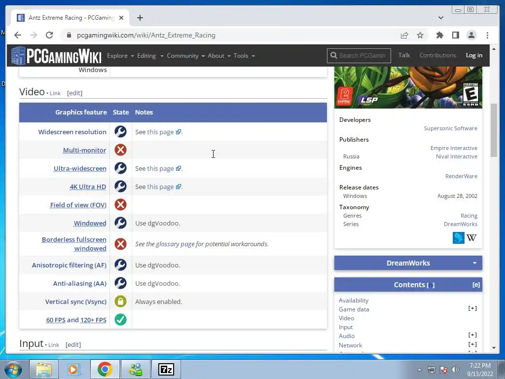Expand the Game data contents entry
The image size is (505, 379).
472,308
